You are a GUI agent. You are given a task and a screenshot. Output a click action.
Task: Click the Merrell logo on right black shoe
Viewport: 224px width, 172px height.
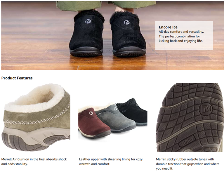126,22
